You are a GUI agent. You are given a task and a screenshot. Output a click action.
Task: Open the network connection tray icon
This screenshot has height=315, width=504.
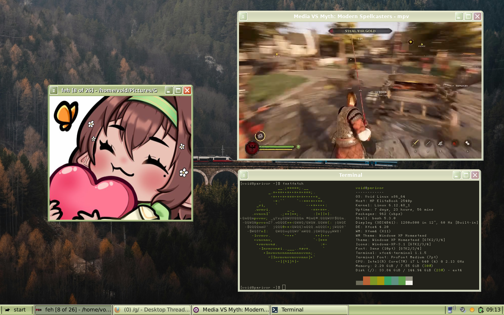click(x=451, y=309)
